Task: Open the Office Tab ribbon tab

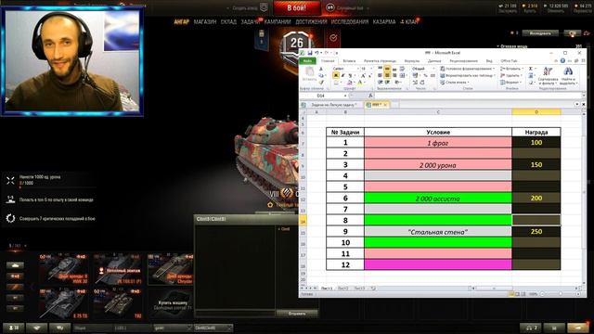Action: tap(509, 61)
